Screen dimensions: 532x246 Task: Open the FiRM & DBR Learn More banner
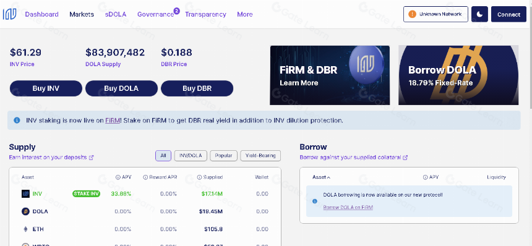point(330,75)
